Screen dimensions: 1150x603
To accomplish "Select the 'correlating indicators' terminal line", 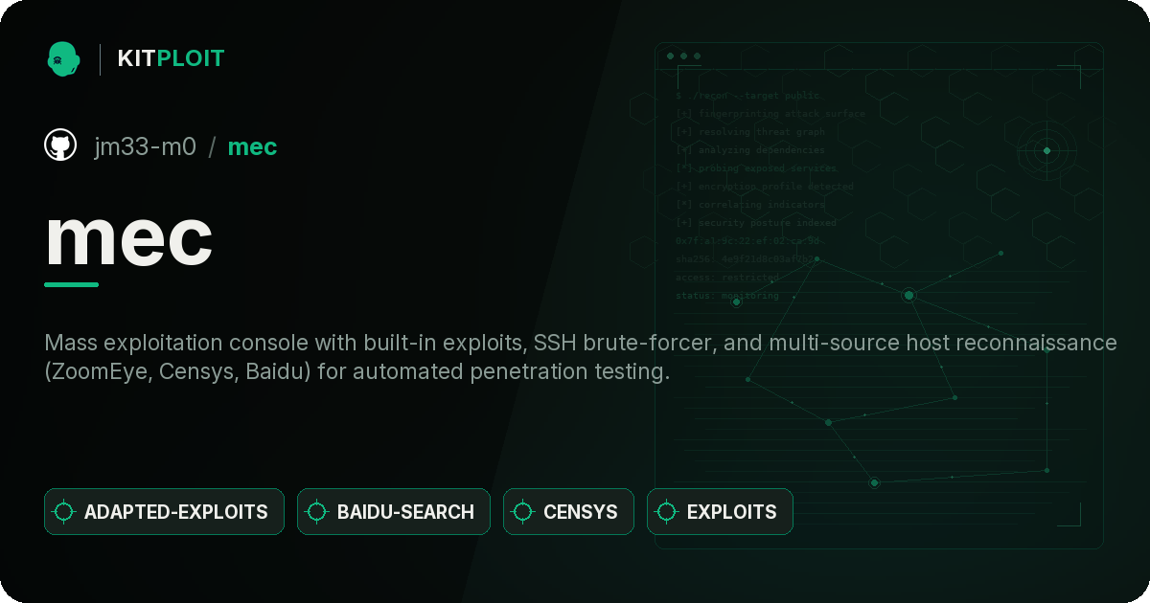I will (750, 205).
